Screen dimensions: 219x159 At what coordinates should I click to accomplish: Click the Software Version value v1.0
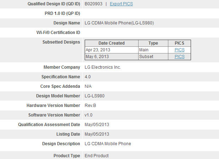(x=89, y=115)
